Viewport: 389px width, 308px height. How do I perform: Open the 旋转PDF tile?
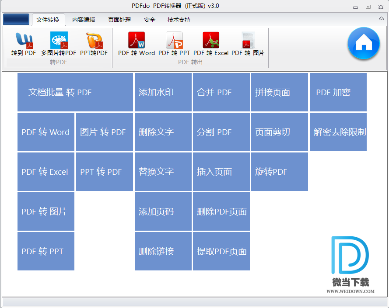pyautogui.click(x=280, y=171)
